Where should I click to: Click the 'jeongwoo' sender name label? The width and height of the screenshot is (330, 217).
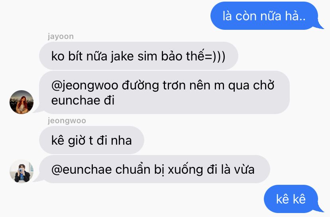coord(67,121)
